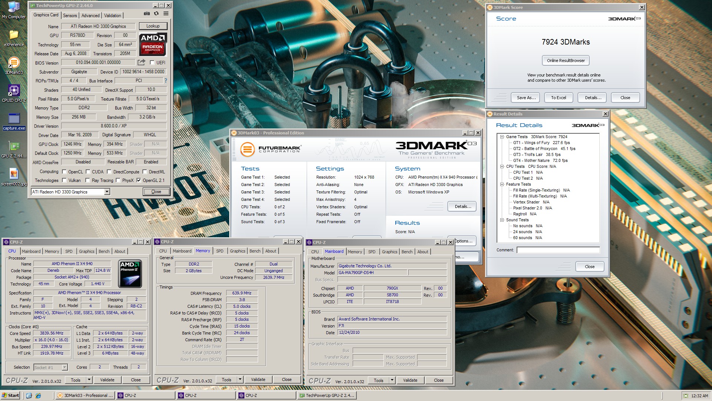The image size is (712, 401).
Task: Open the SPD tab in middle CPU-Z window
Action: click(220, 251)
